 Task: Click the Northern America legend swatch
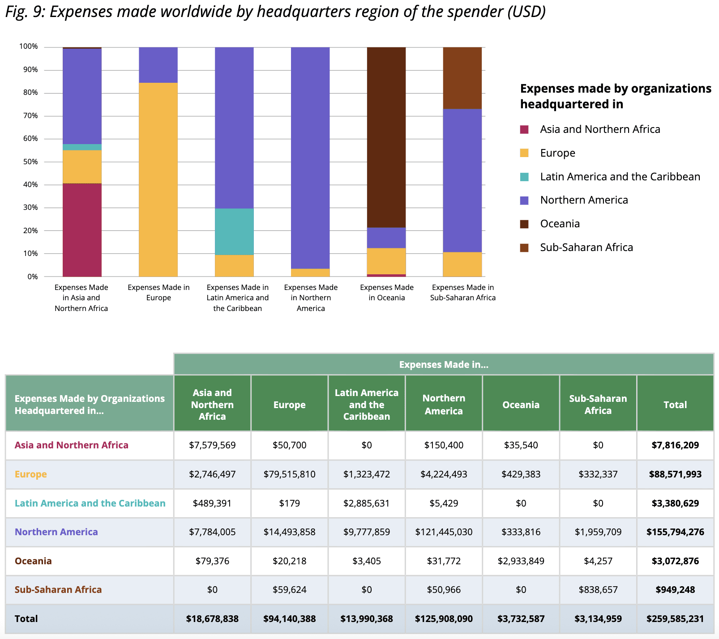click(524, 200)
